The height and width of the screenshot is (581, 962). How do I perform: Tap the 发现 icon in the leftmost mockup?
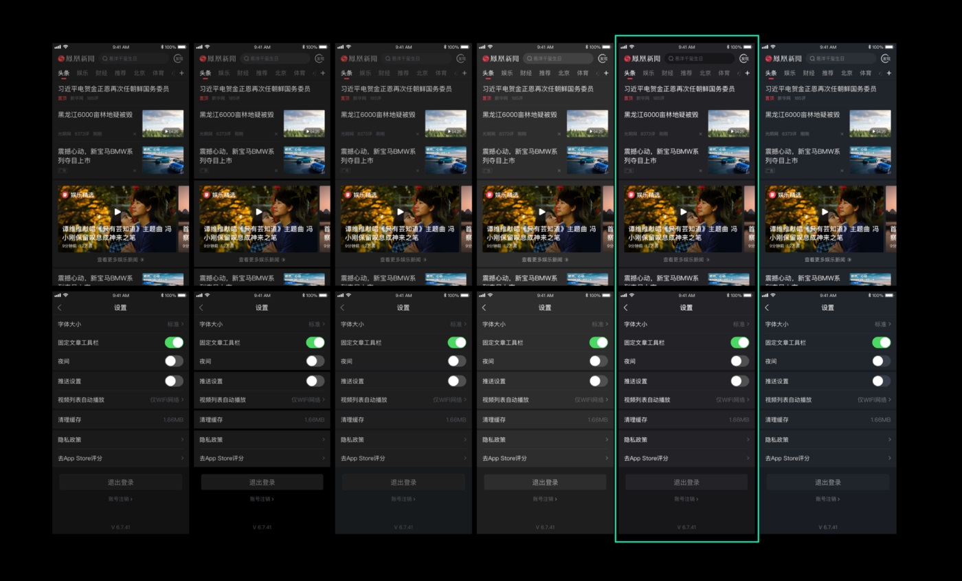point(179,58)
